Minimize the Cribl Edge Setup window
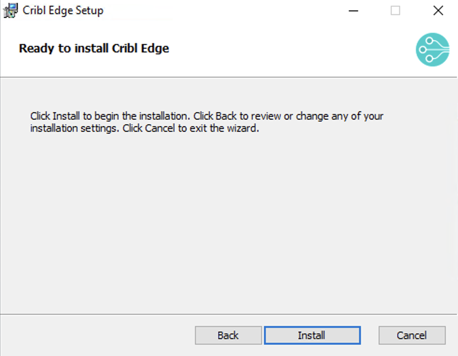 (353, 10)
